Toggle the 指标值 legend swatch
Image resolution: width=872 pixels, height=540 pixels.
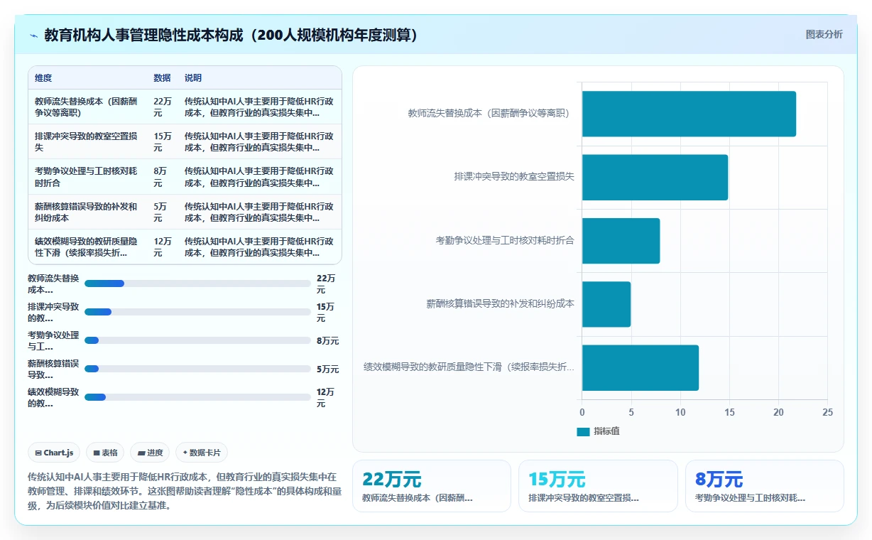583,431
